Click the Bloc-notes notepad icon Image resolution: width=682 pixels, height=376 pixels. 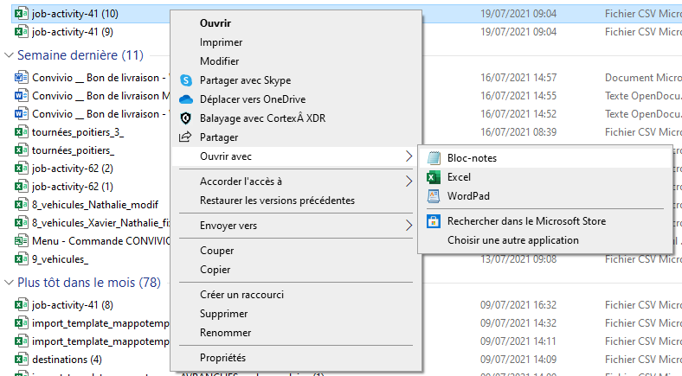point(432,158)
